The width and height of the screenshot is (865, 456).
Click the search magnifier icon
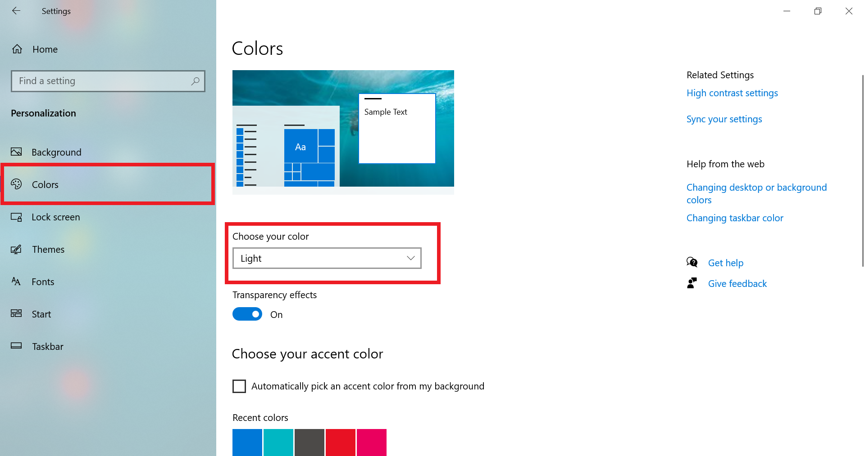(x=195, y=81)
